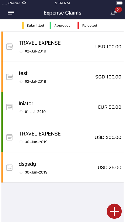Open the test claim for SGD 100.00
The image size is (125, 222).
pos(63,77)
